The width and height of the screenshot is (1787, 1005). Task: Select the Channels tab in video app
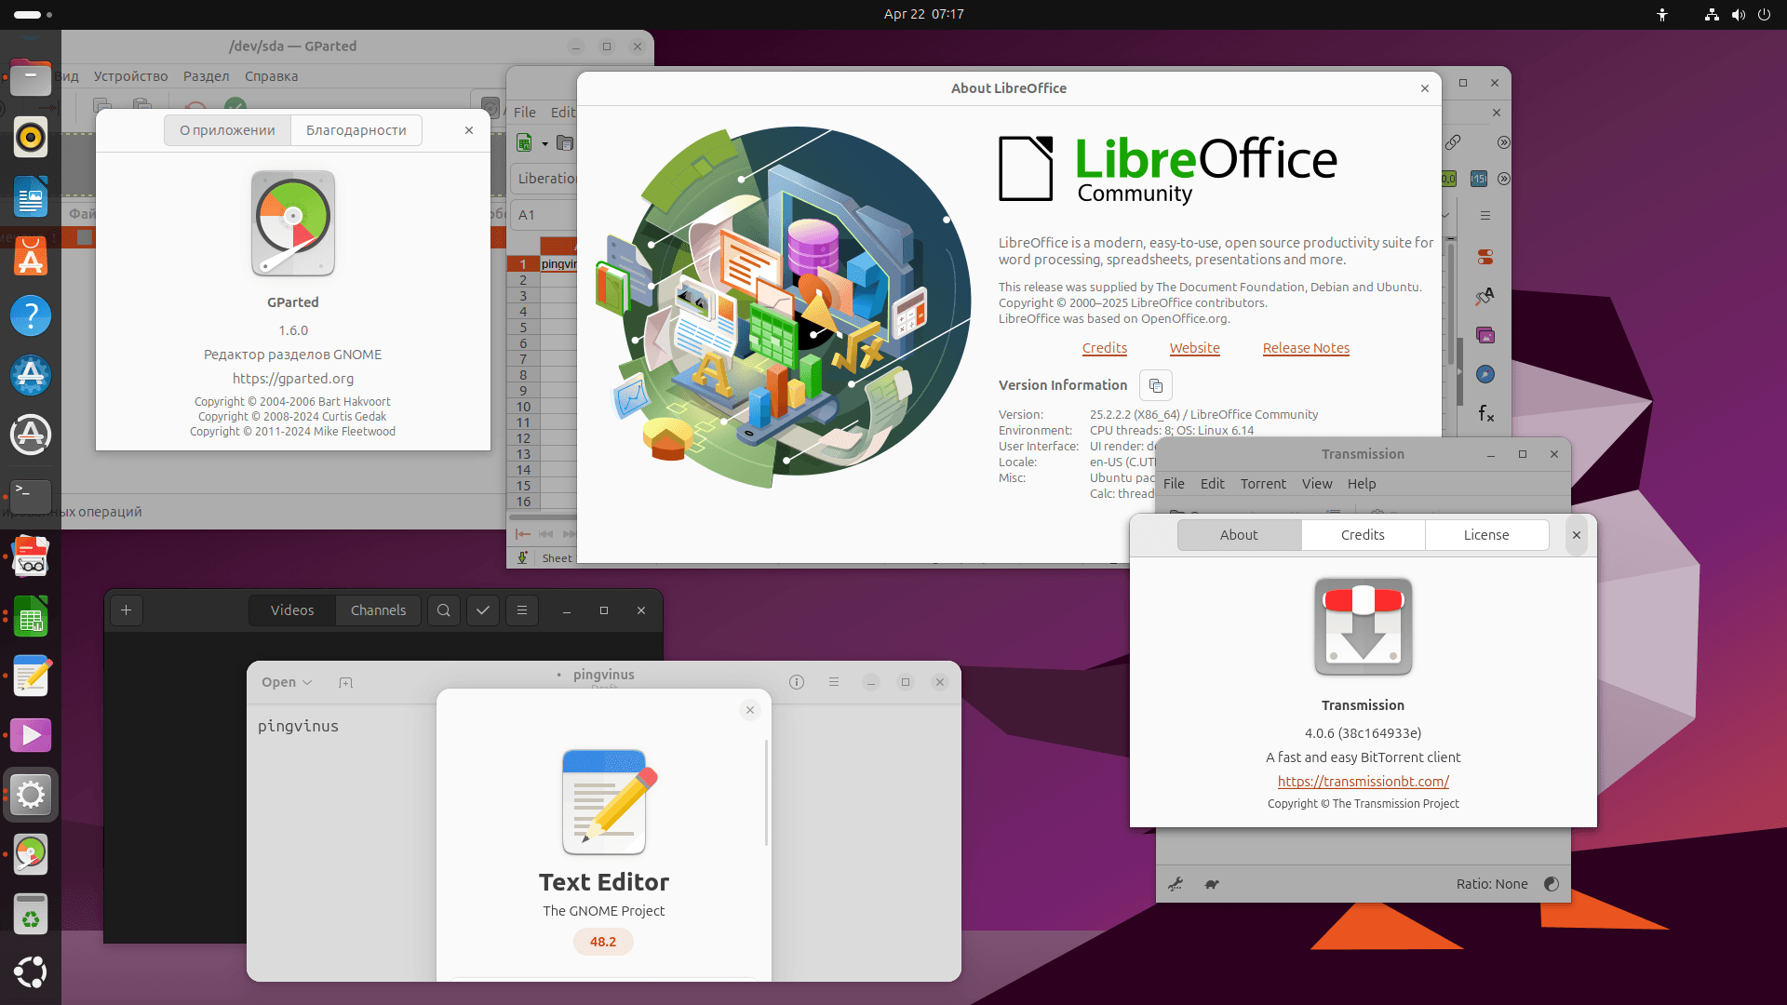click(x=379, y=610)
